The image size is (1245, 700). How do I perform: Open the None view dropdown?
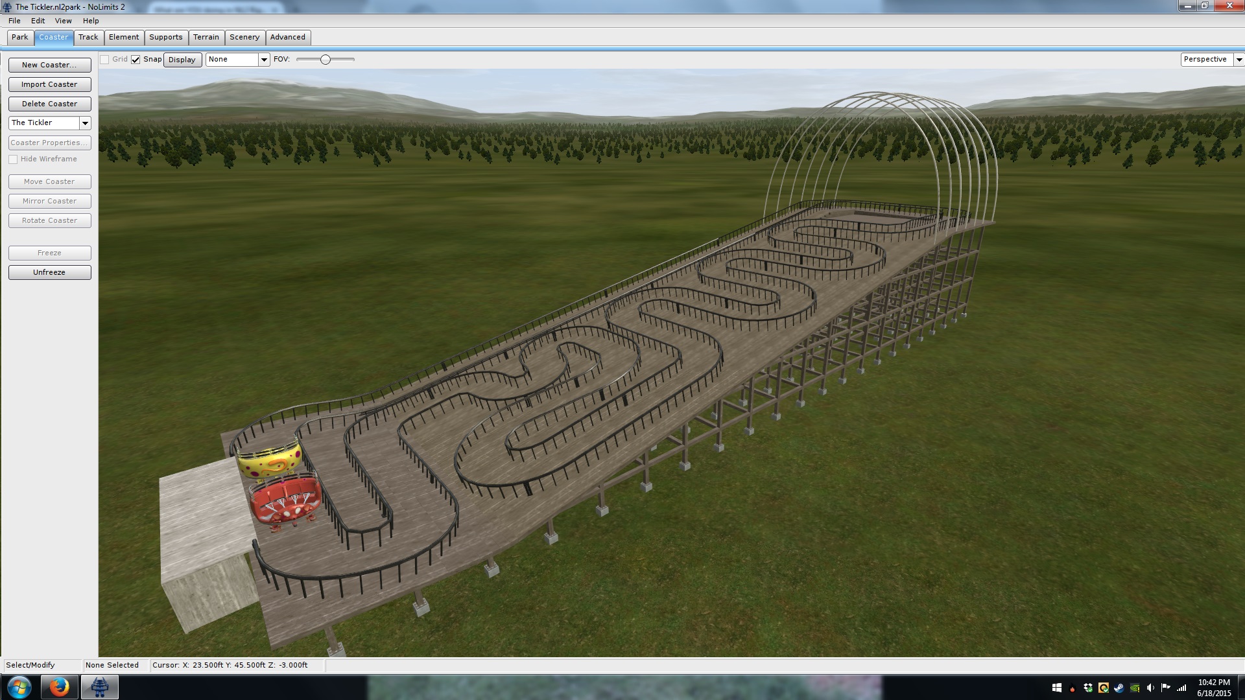pyautogui.click(x=264, y=60)
